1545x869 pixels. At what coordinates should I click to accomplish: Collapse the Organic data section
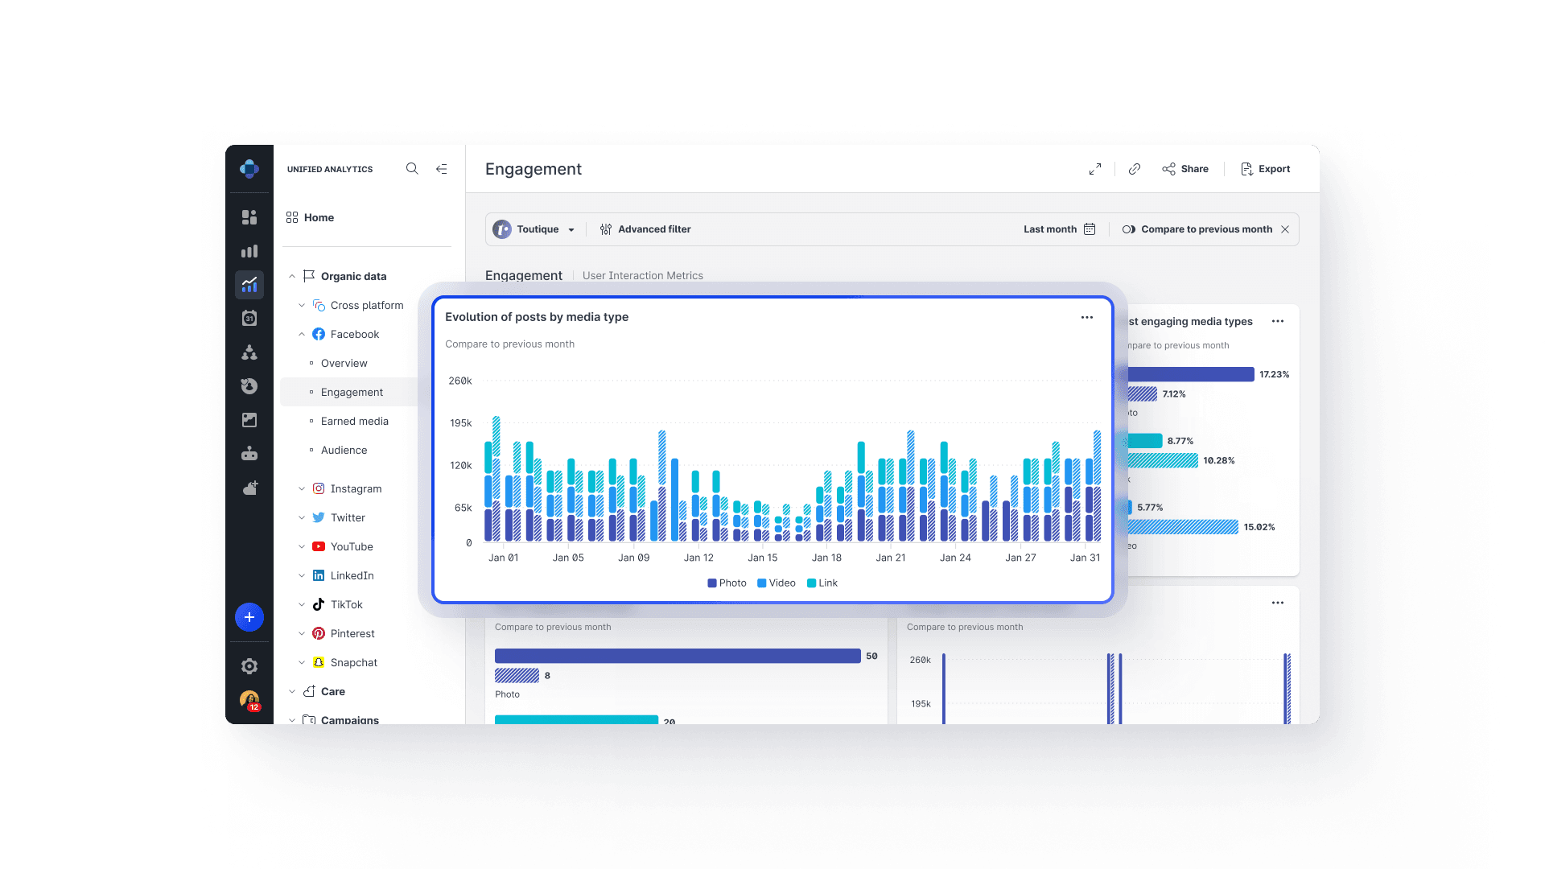click(x=292, y=276)
